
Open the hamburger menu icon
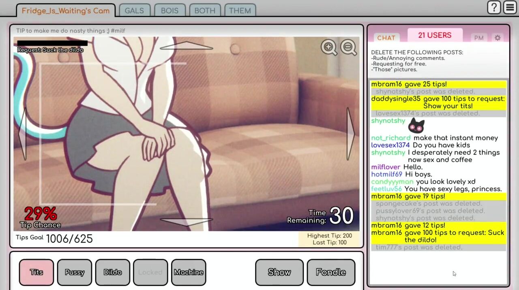(x=510, y=7)
